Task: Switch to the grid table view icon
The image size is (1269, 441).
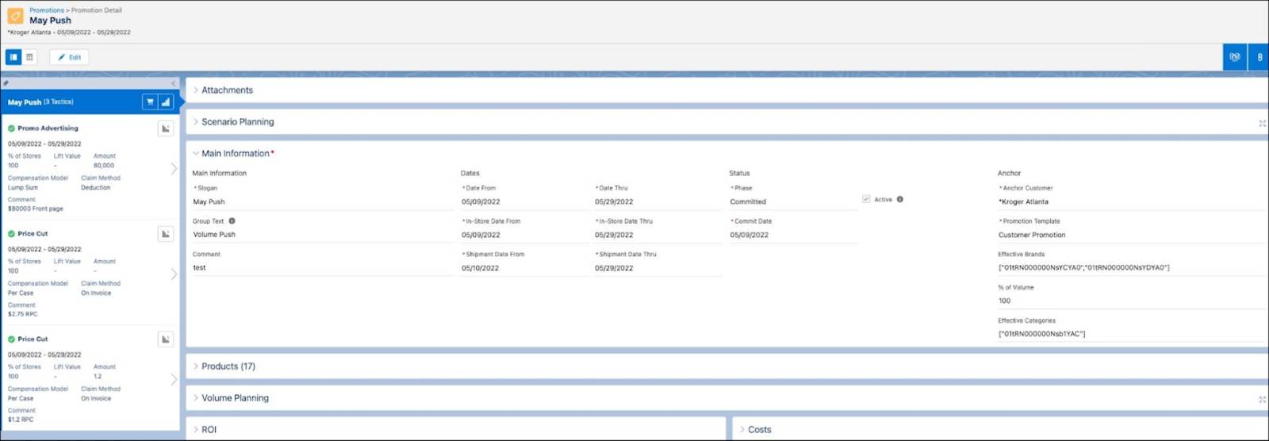Action: click(29, 57)
